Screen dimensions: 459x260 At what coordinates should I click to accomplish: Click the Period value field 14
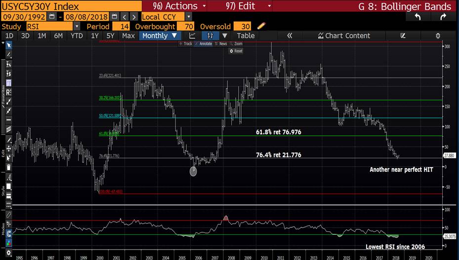point(121,26)
